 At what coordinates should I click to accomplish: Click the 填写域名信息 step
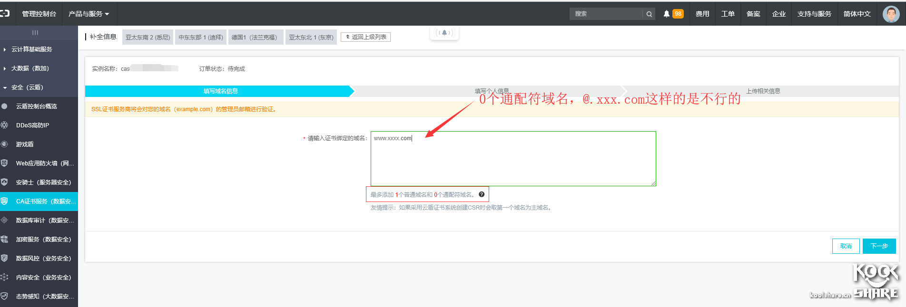(220, 91)
